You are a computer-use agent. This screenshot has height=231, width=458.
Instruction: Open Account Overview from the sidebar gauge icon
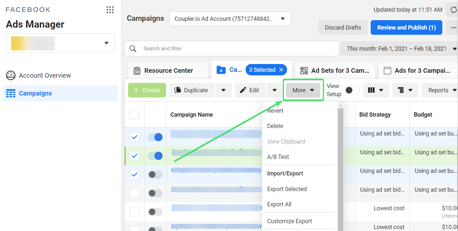[x=11, y=75]
